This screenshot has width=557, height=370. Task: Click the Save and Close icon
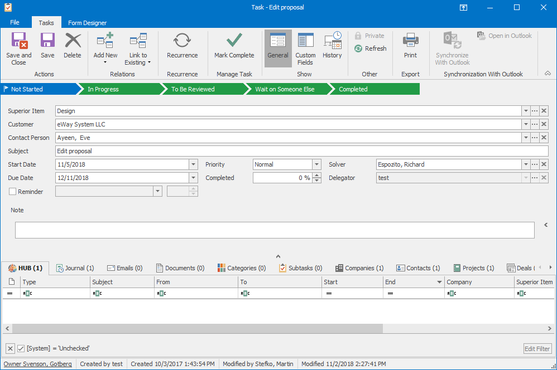[x=19, y=40]
